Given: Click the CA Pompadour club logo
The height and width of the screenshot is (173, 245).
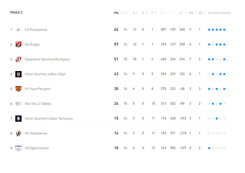Looking at the screenshot, I should coord(18,30).
